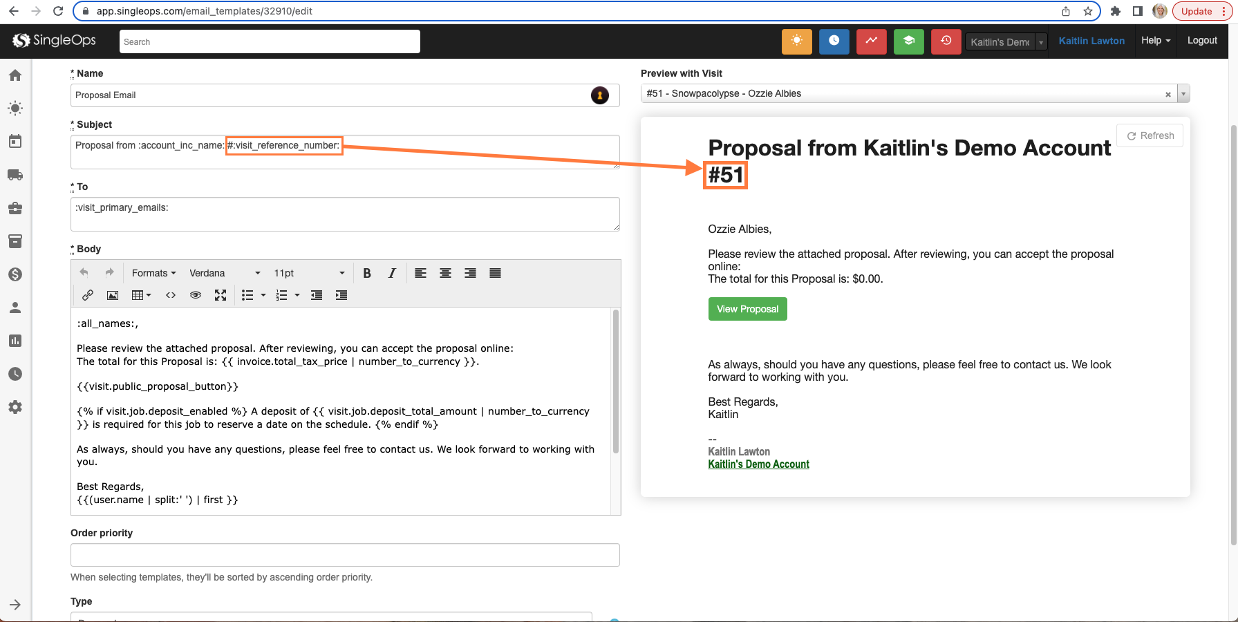Screen dimensions: 1238x622
Task: Open source code view in editor
Action: click(171, 295)
